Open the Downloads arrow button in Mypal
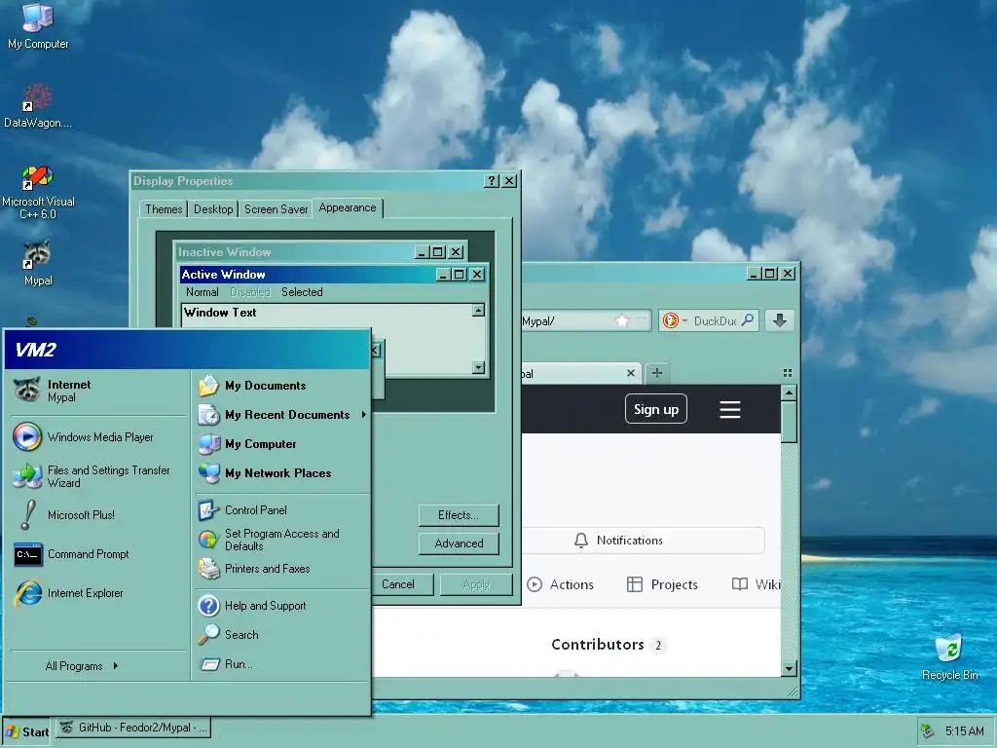The height and width of the screenshot is (748, 997). click(x=780, y=320)
